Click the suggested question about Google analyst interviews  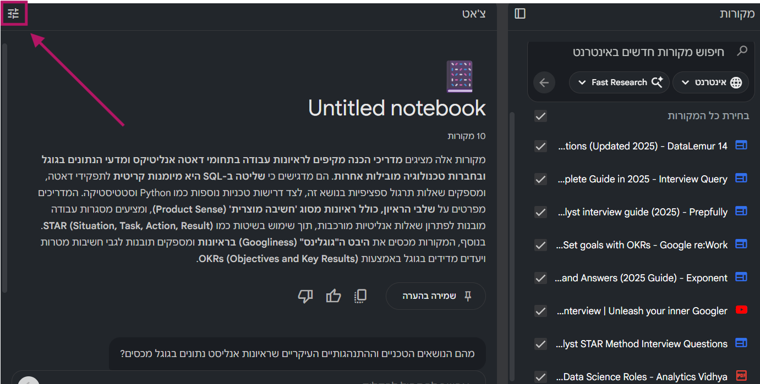[x=297, y=353]
